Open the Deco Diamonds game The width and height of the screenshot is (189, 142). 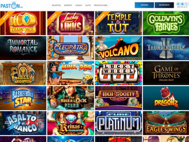(23, 23)
